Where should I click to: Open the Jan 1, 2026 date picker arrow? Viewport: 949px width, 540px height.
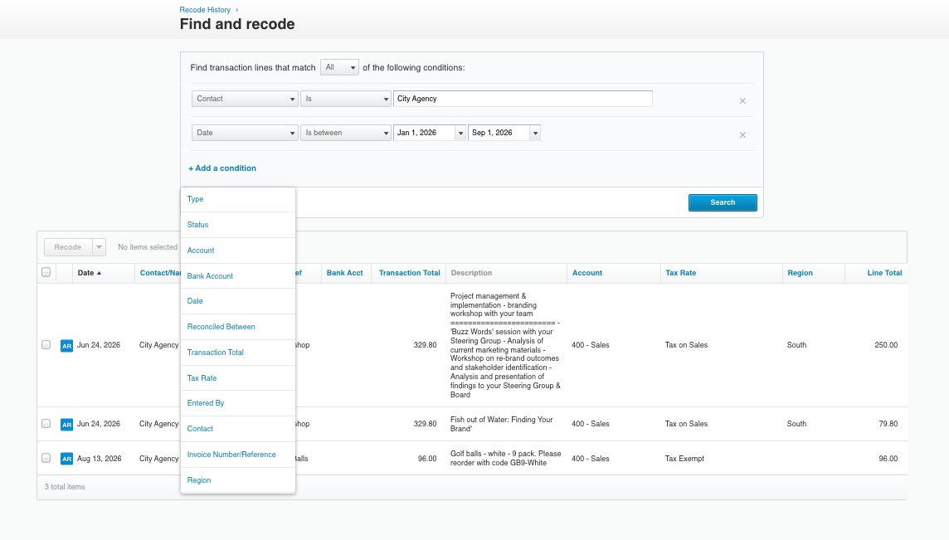(460, 134)
